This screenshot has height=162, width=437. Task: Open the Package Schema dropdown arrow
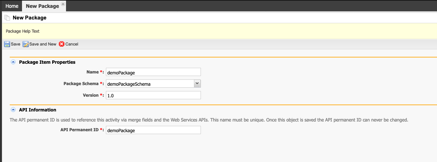(197, 84)
